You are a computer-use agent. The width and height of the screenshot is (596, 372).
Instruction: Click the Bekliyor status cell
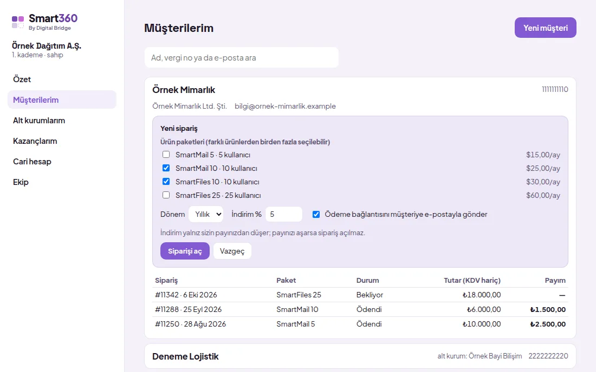[370, 295]
